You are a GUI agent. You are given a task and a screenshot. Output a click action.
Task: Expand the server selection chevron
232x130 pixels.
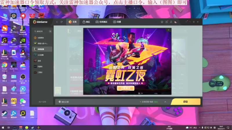coord(165,102)
